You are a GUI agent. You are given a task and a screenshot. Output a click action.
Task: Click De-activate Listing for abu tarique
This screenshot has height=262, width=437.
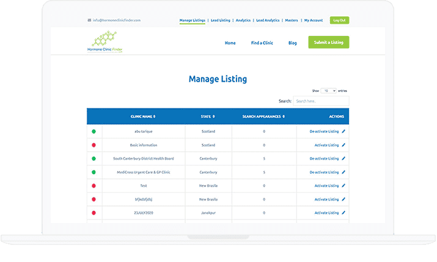(324, 132)
